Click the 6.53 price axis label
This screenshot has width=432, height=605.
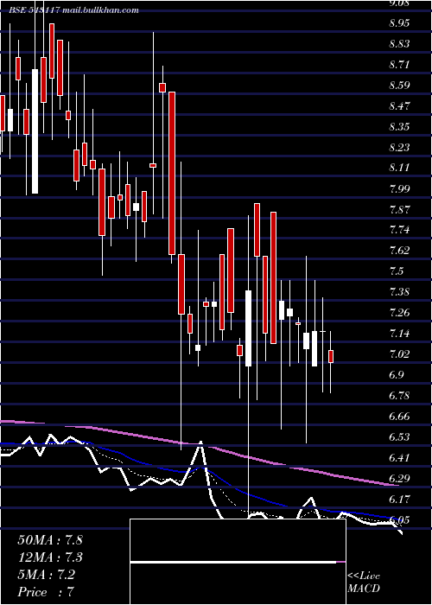pos(399,437)
